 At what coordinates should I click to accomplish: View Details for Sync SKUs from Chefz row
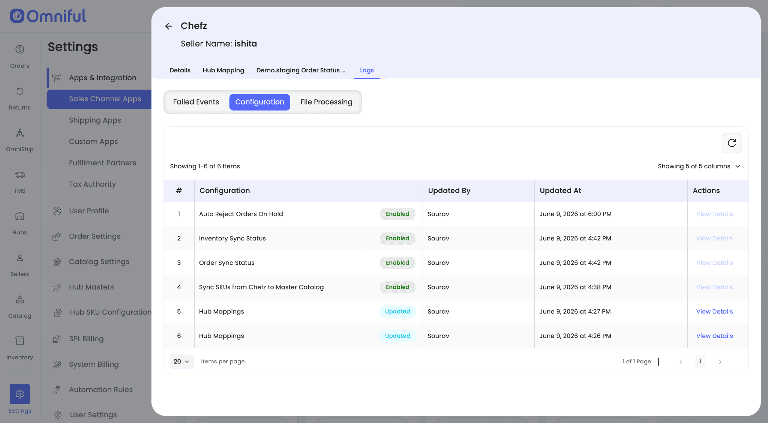pos(714,287)
